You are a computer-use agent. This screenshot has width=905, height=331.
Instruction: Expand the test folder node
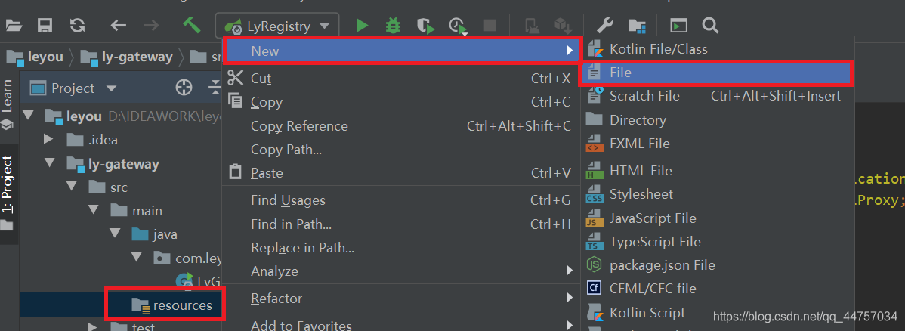click(x=93, y=327)
